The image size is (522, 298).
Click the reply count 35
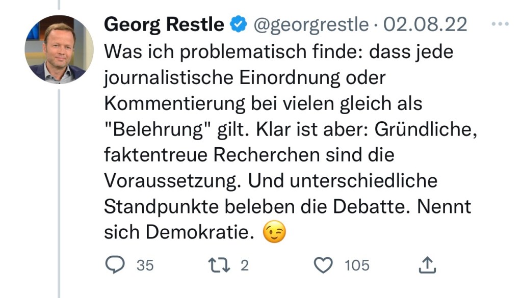(x=145, y=265)
